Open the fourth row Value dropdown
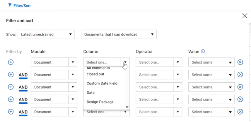 pos(211,99)
